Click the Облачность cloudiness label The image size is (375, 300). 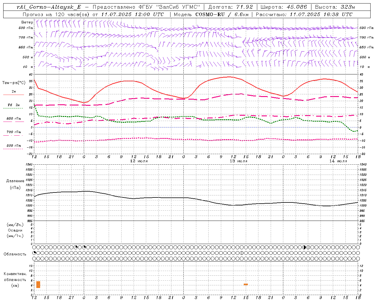(x=15, y=254)
